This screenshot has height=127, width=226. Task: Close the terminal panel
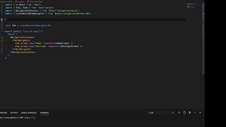coord(200,113)
